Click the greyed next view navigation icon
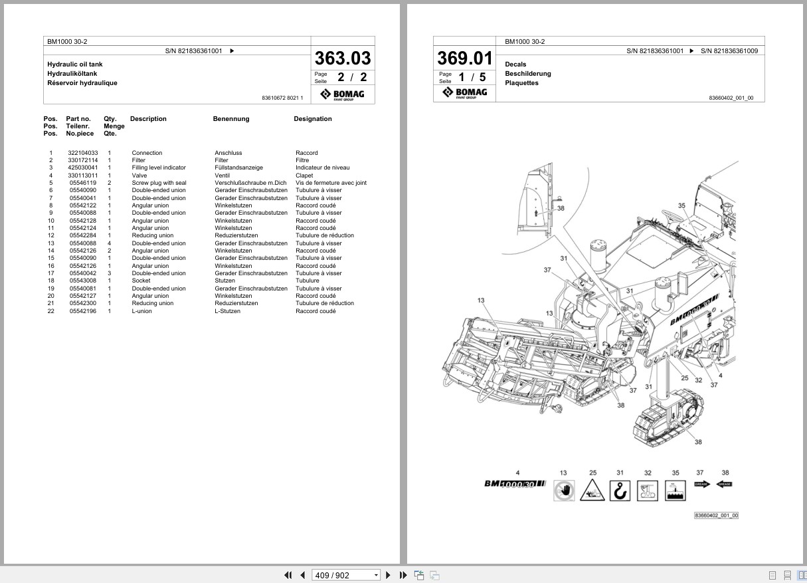Viewport: 807px width, 583px height. pyautogui.click(x=434, y=575)
